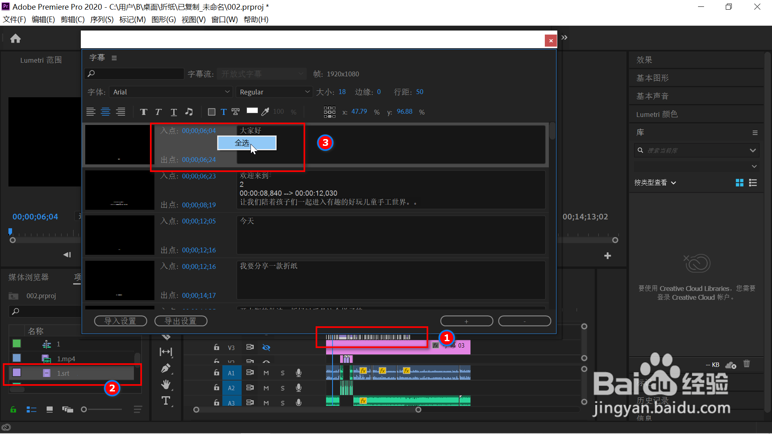Open Arial font dropdown
This screenshot has width=772, height=434.
pos(171,92)
